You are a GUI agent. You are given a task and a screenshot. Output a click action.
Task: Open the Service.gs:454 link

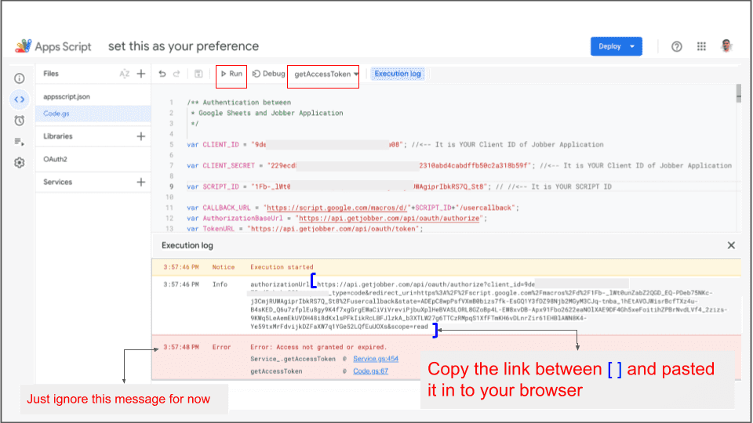(x=376, y=359)
